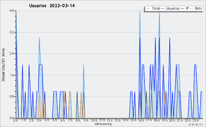
Task: Click the 'wikiscan.org' caption
Action: click(103, 124)
